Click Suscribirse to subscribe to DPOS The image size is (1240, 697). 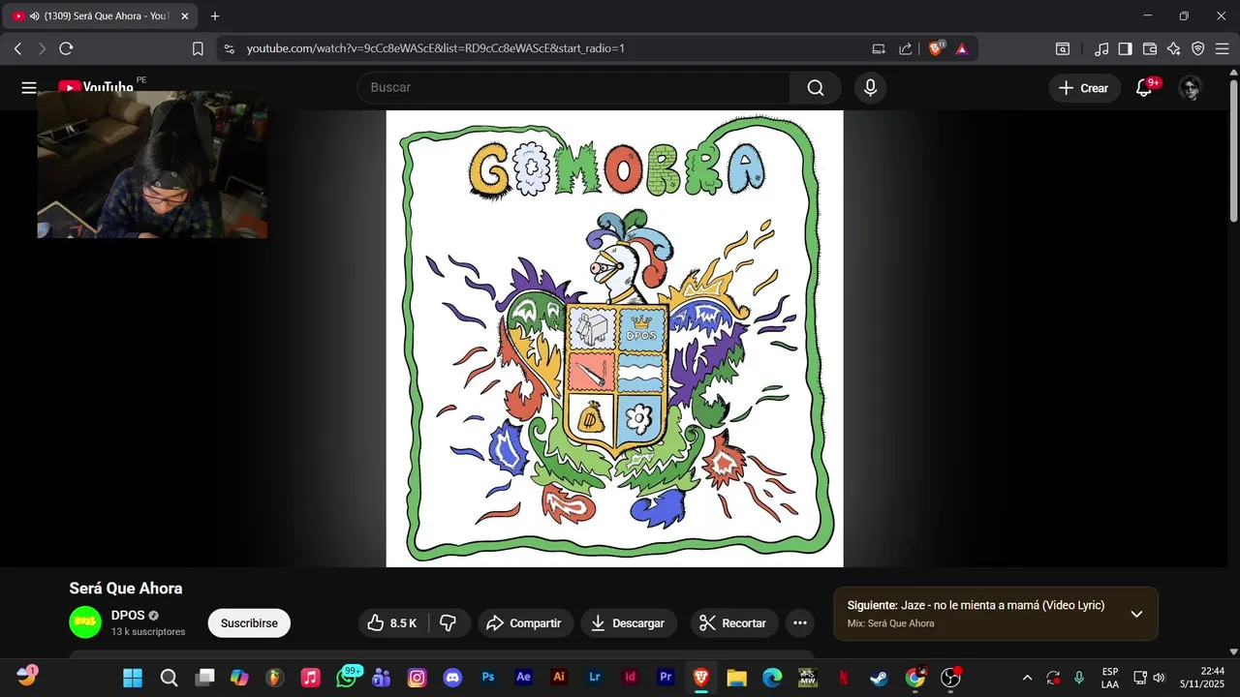tap(249, 623)
